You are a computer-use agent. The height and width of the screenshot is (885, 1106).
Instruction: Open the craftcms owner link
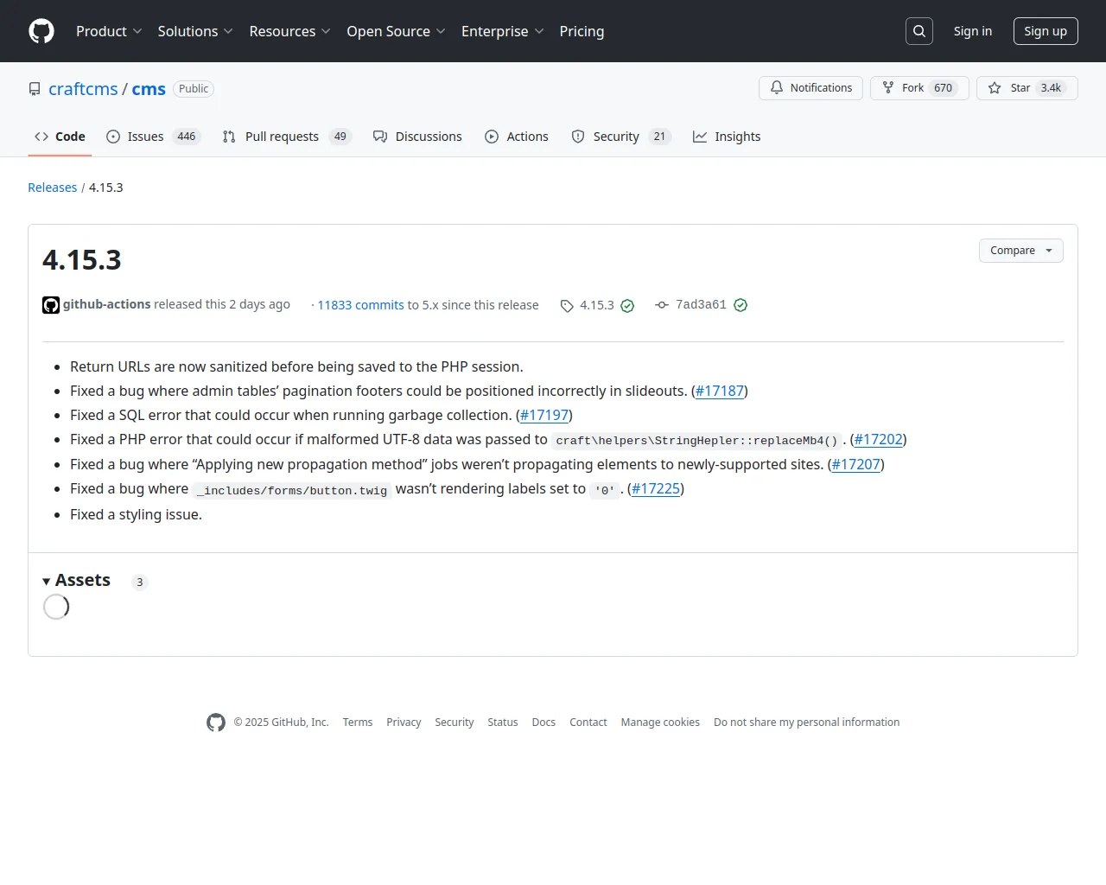[x=83, y=89]
